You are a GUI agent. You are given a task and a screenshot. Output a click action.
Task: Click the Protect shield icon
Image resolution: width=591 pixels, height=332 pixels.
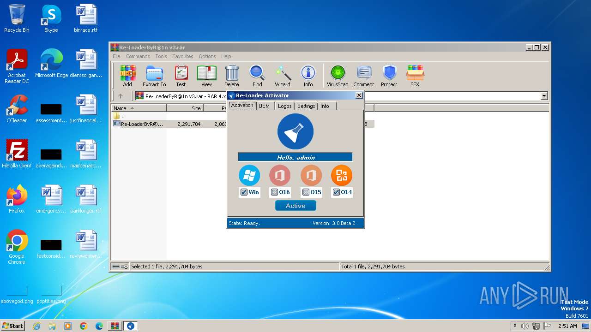(x=389, y=76)
